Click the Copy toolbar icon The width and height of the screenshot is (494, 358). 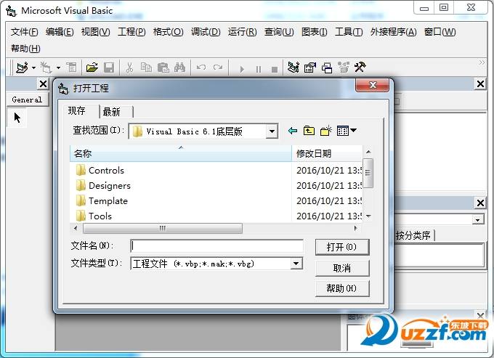(146, 68)
